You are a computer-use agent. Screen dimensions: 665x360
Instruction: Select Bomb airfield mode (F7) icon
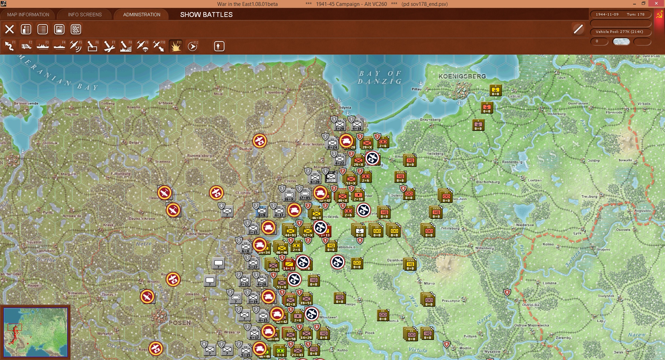click(x=109, y=46)
